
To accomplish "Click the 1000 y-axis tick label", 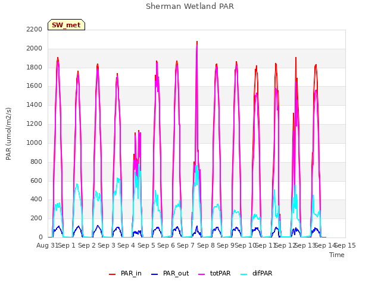I will pos(35,142).
